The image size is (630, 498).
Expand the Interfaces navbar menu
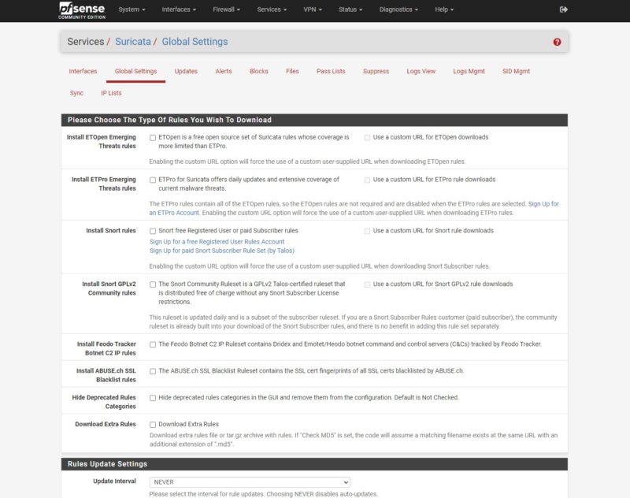179,9
